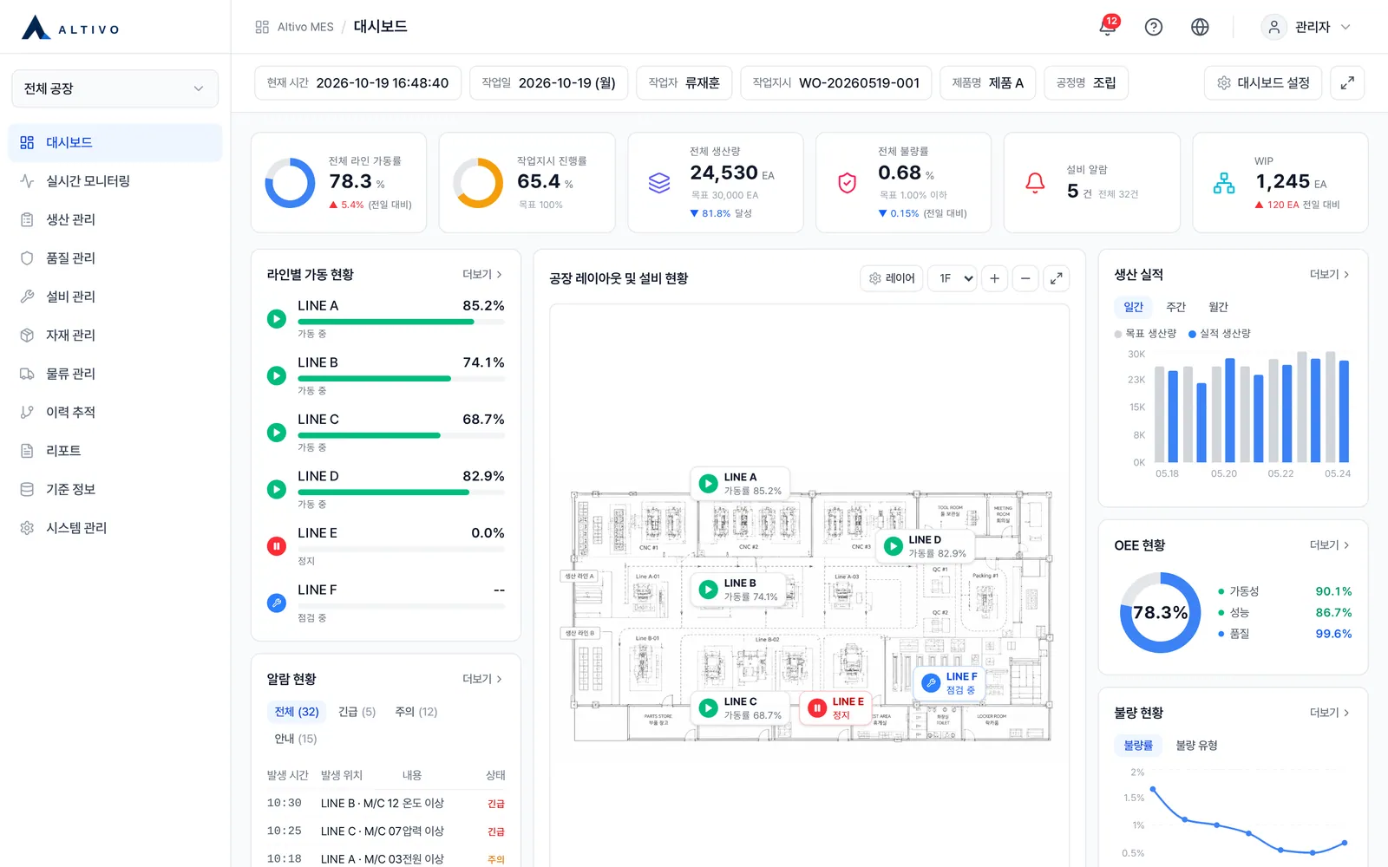The width and height of the screenshot is (1388, 867).
Task: Click LINE F wrench status icon in list
Action: pyautogui.click(x=277, y=603)
